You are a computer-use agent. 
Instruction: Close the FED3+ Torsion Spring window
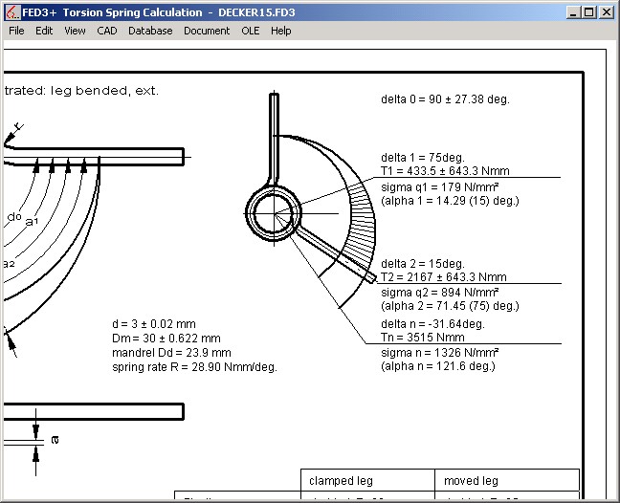(606, 12)
